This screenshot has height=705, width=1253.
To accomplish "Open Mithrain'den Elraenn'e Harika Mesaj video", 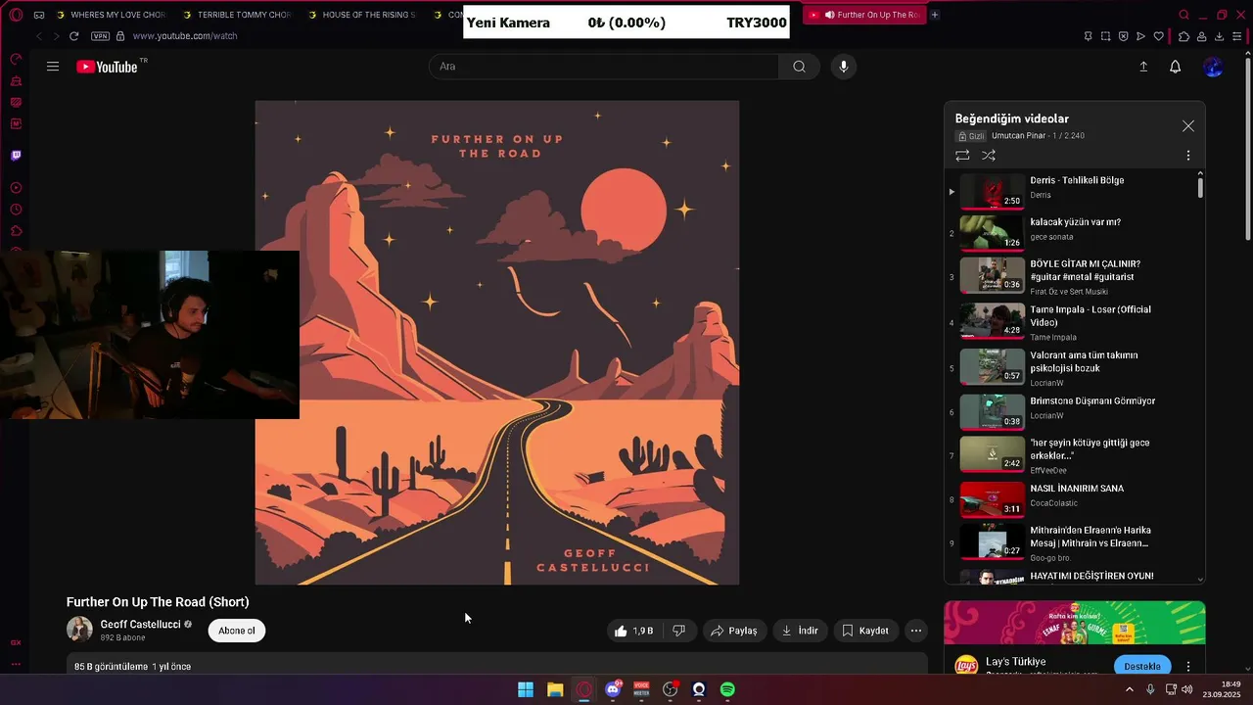I will tap(1073, 542).
